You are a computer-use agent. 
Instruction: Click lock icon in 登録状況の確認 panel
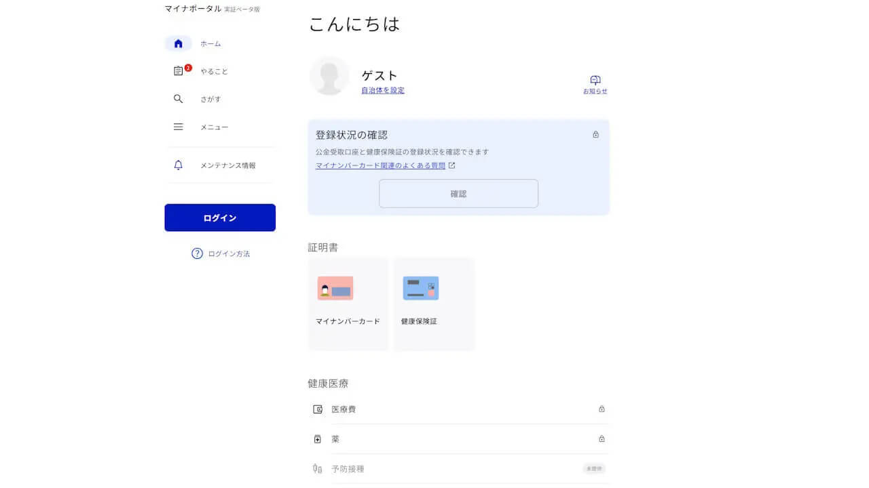point(595,135)
